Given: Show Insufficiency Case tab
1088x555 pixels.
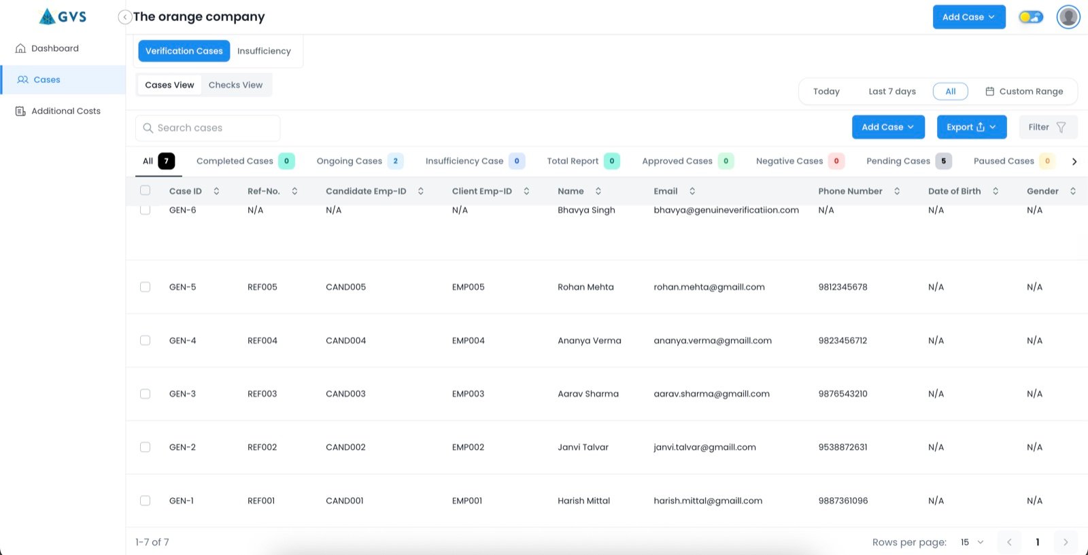Looking at the screenshot, I should [x=475, y=161].
